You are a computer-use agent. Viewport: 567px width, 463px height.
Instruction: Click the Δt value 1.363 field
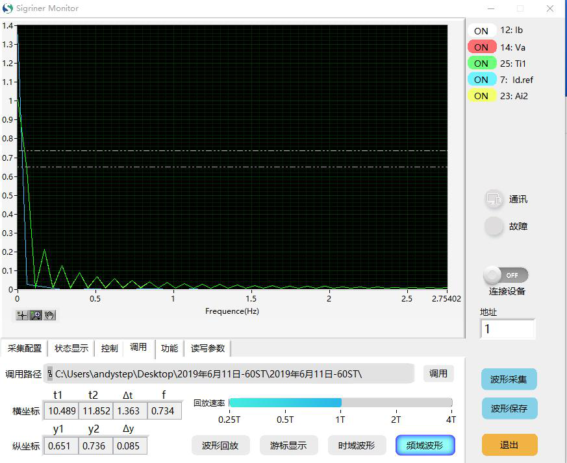[130, 411]
